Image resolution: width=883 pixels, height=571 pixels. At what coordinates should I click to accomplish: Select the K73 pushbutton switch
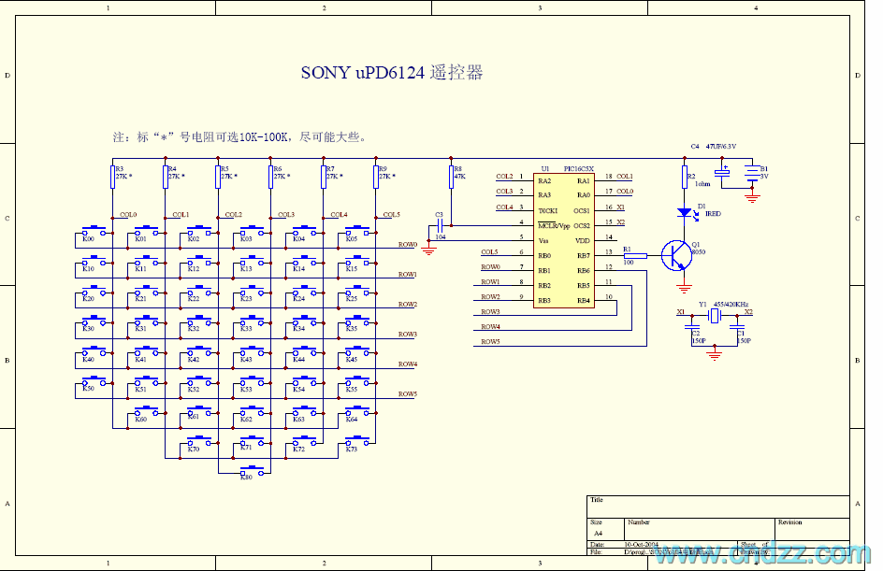click(357, 440)
